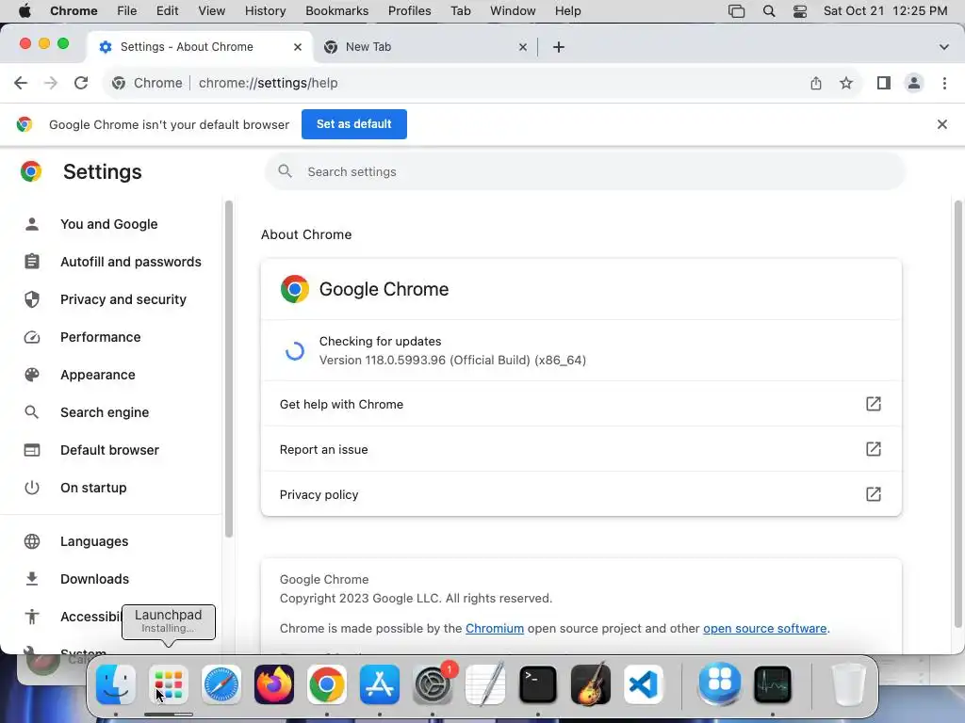Select the Settings - About Chrome tab
Viewport: 965px width, 723px height.
pyautogui.click(x=200, y=47)
